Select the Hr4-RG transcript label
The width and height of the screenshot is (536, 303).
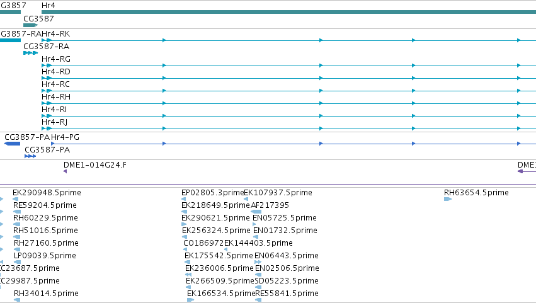tap(56, 59)
